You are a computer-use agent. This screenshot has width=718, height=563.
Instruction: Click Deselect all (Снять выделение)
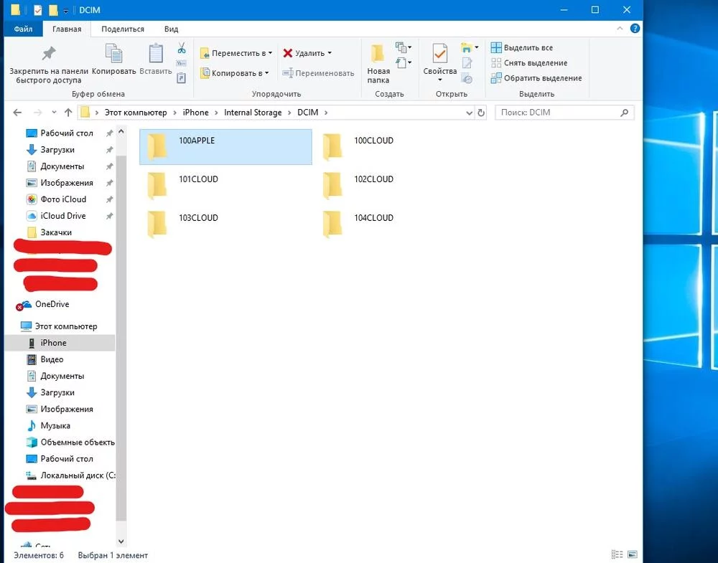pyautogui.click(x=529, y=63)
